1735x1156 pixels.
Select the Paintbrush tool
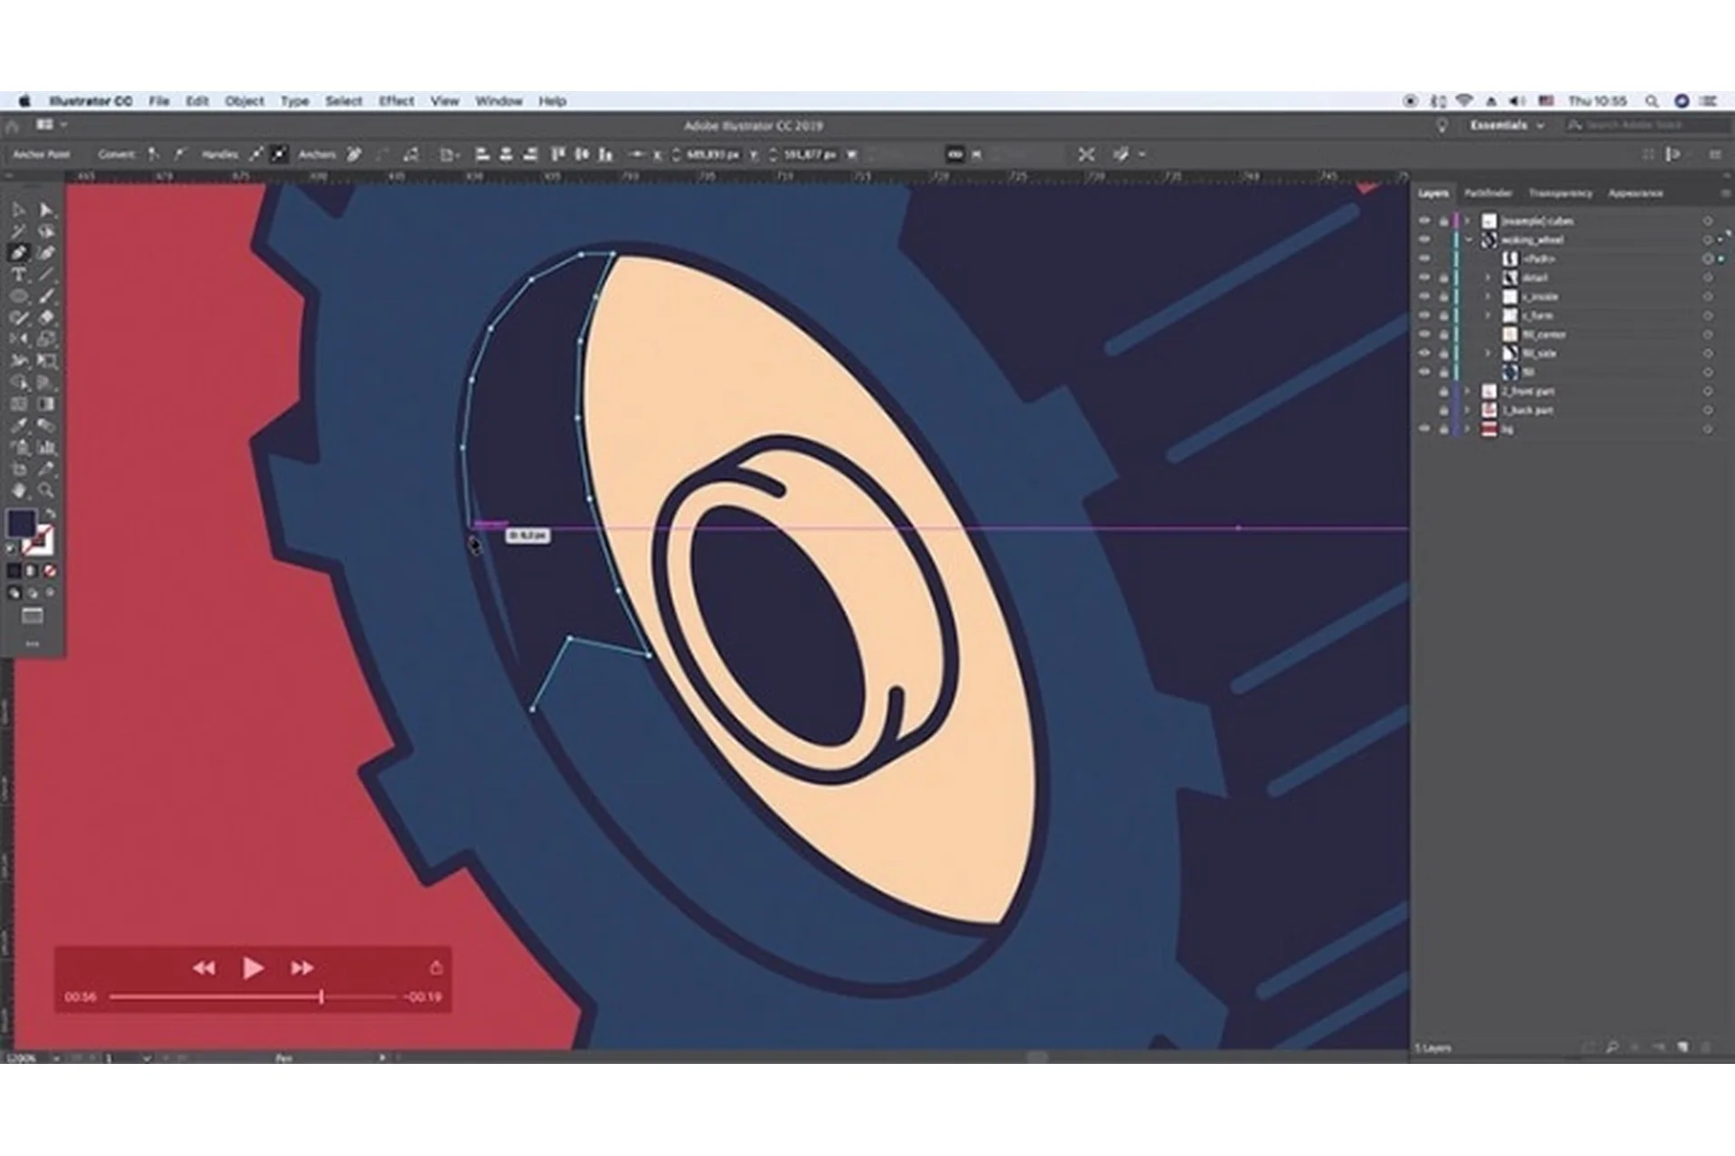click(46, 296)
